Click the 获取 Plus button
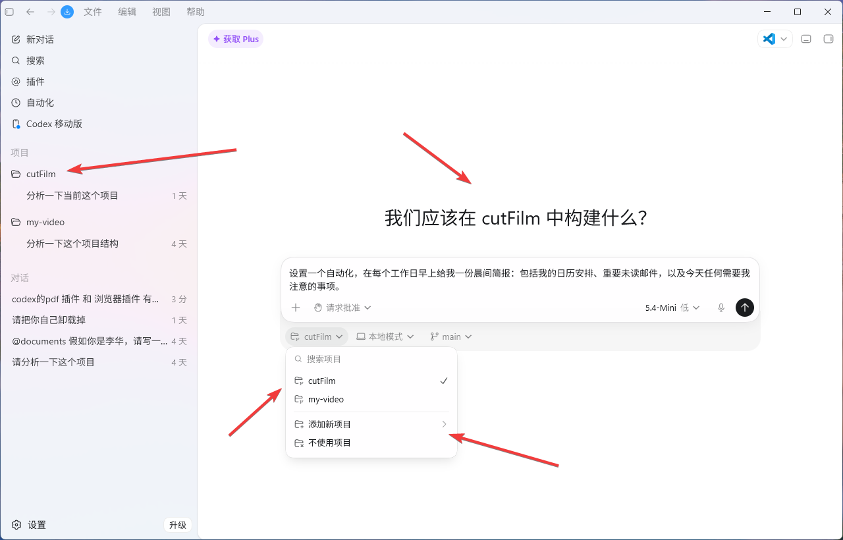Image resolution: width=843 pixels, height=540 pixels. click(236, 39)
